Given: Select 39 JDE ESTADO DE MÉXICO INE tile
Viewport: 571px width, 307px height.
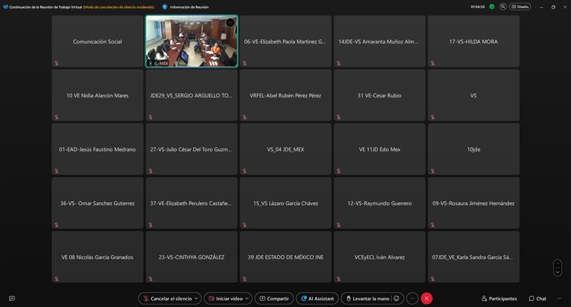Looking at the screenshot, I should (x=285, y=257).
